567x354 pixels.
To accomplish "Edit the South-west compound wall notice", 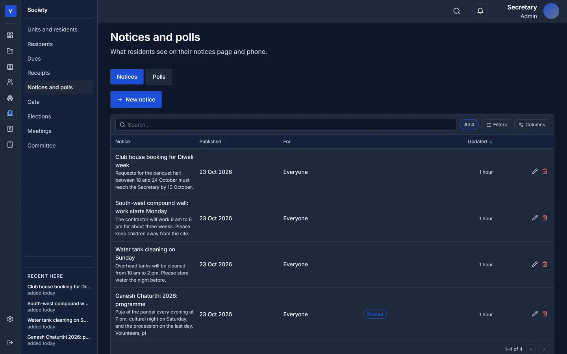I will 535,218.
